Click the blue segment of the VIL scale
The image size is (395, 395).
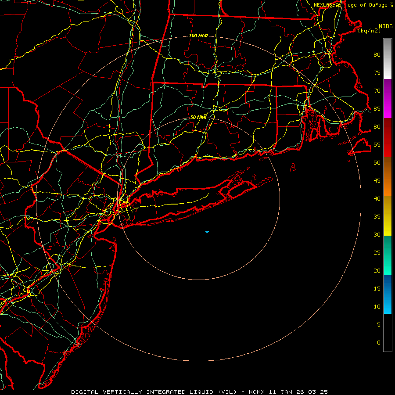click(388, 294)
